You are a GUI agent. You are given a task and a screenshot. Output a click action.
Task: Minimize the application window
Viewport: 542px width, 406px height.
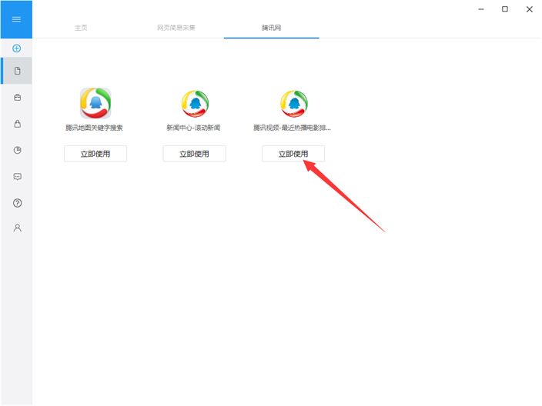[x=481, y=9]
